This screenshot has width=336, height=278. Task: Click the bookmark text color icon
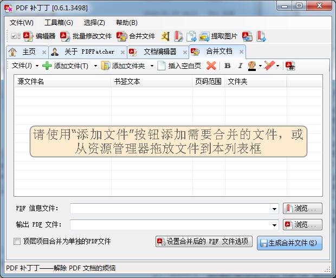click(252, 66)
